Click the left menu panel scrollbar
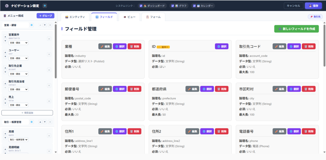The width and height of the screenshot is (326, 160). click(x=56, y=51)
